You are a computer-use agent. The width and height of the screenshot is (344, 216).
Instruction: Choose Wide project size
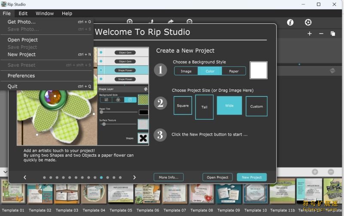tap(229, 105)
